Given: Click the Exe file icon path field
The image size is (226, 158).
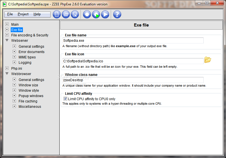Looking at the screenshot, I should coord(133,61).
